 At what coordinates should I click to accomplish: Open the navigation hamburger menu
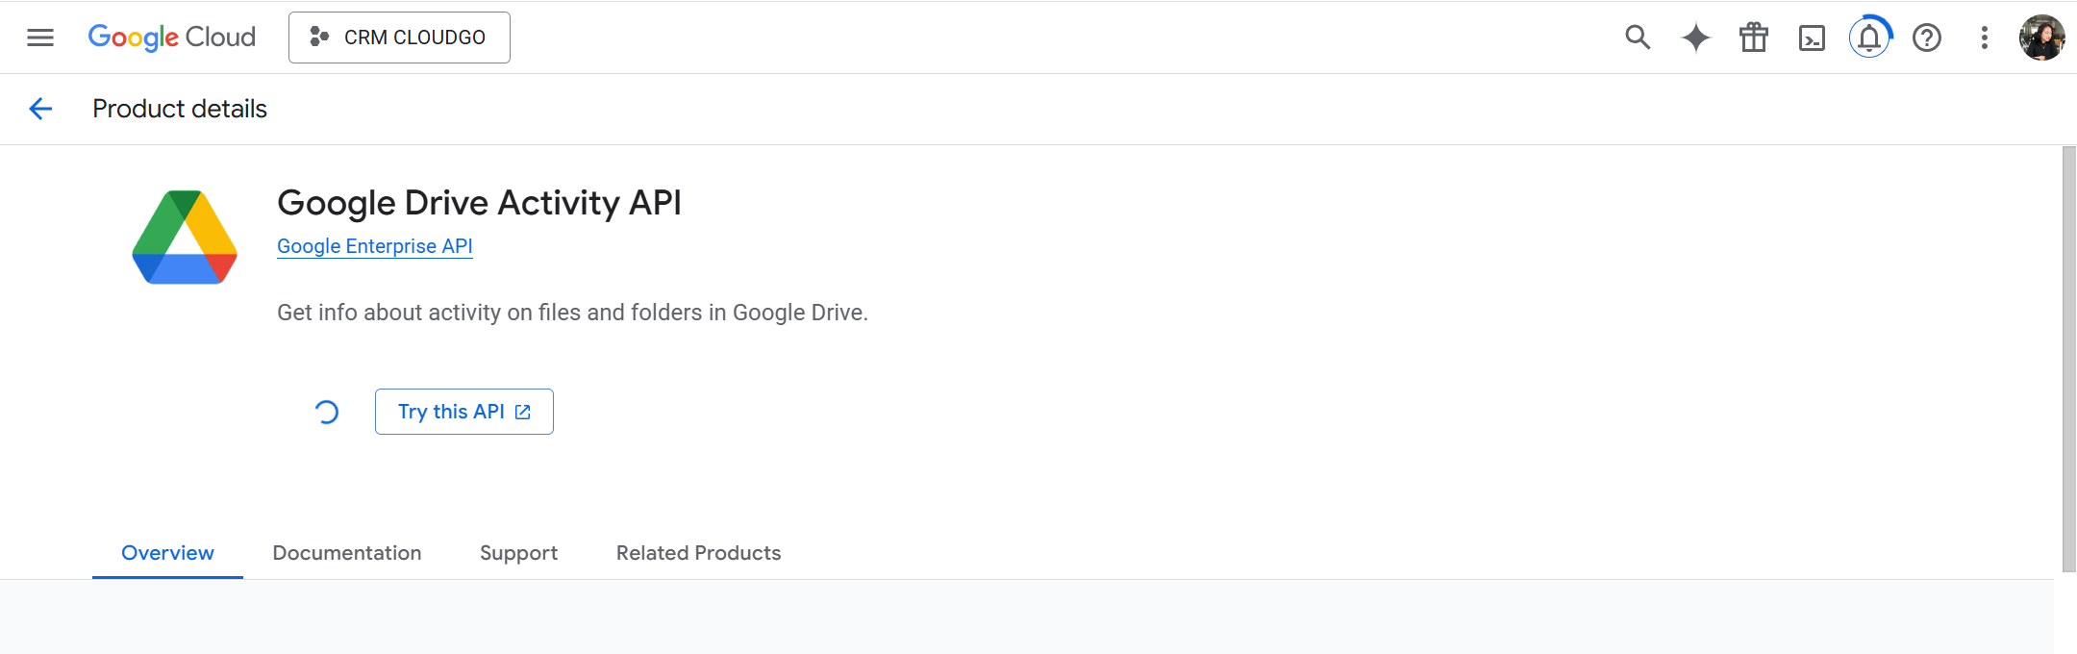coord(39,38)
